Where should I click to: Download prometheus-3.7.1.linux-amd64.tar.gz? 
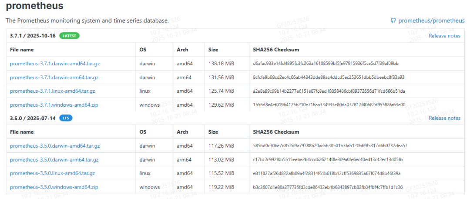click(x=53, y=91)
